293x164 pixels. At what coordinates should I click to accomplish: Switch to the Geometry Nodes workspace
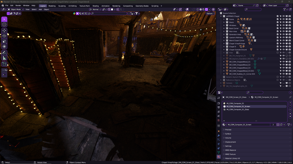pyautogui.click(x=142, y=6)
